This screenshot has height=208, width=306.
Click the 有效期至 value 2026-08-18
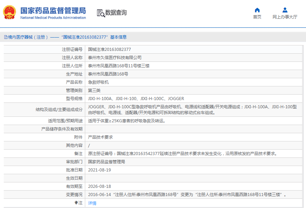click(100, 186)
